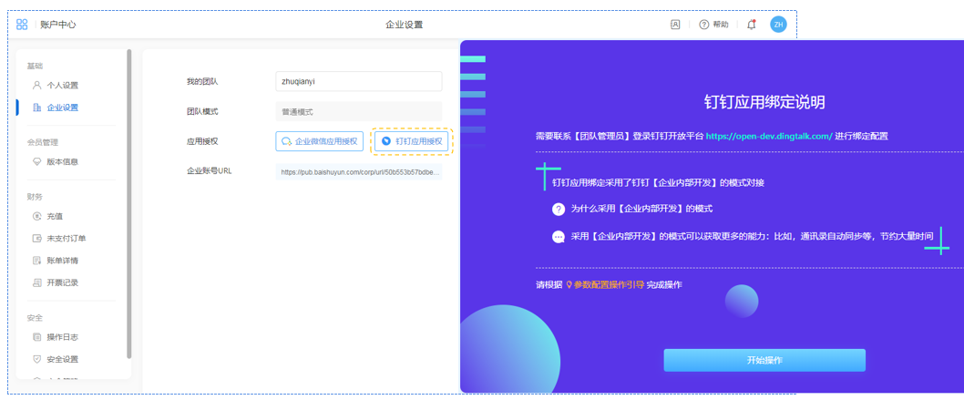Go to 版本信息 under 会员管理
The width and height of the screenshot is (964, 400).
[62, 162]
